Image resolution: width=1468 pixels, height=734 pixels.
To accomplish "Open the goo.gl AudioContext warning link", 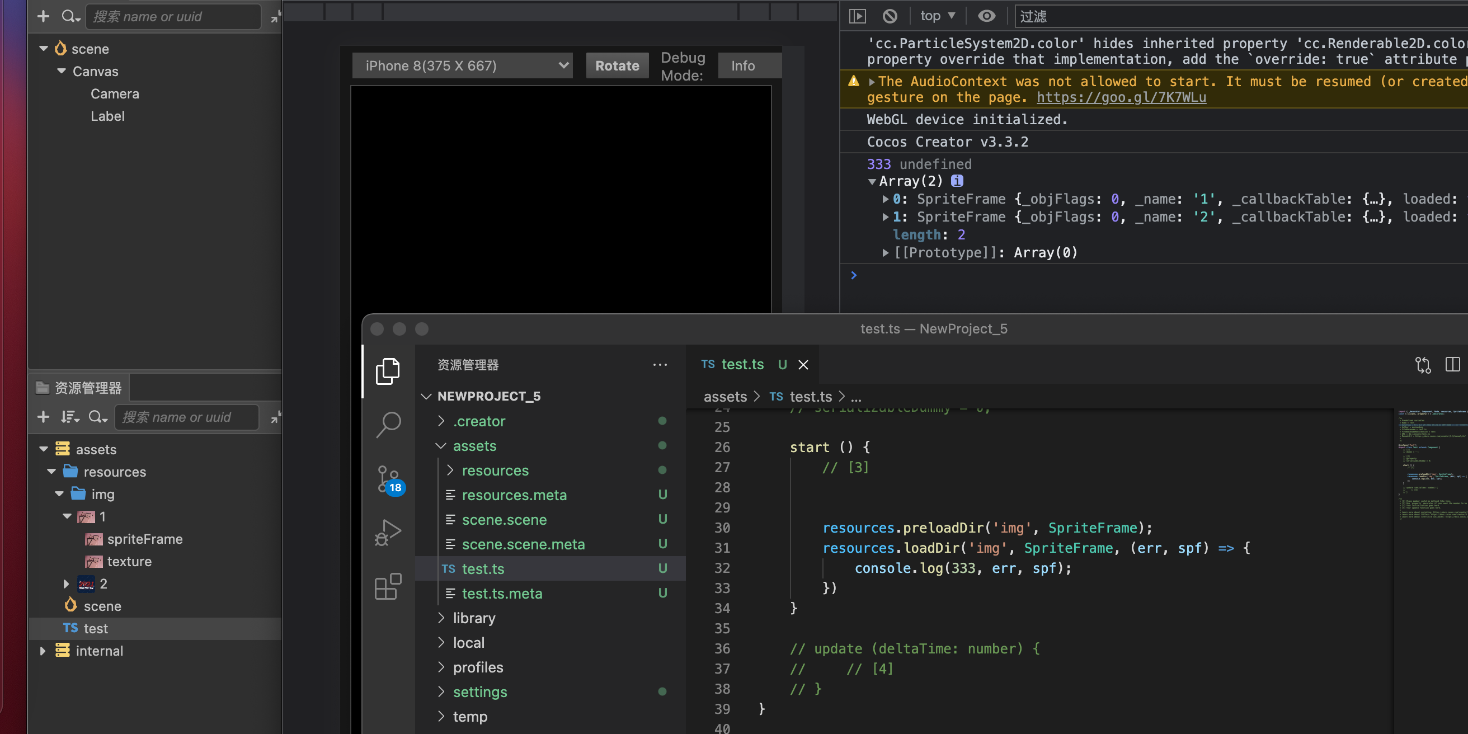I will coord(1121,97).
